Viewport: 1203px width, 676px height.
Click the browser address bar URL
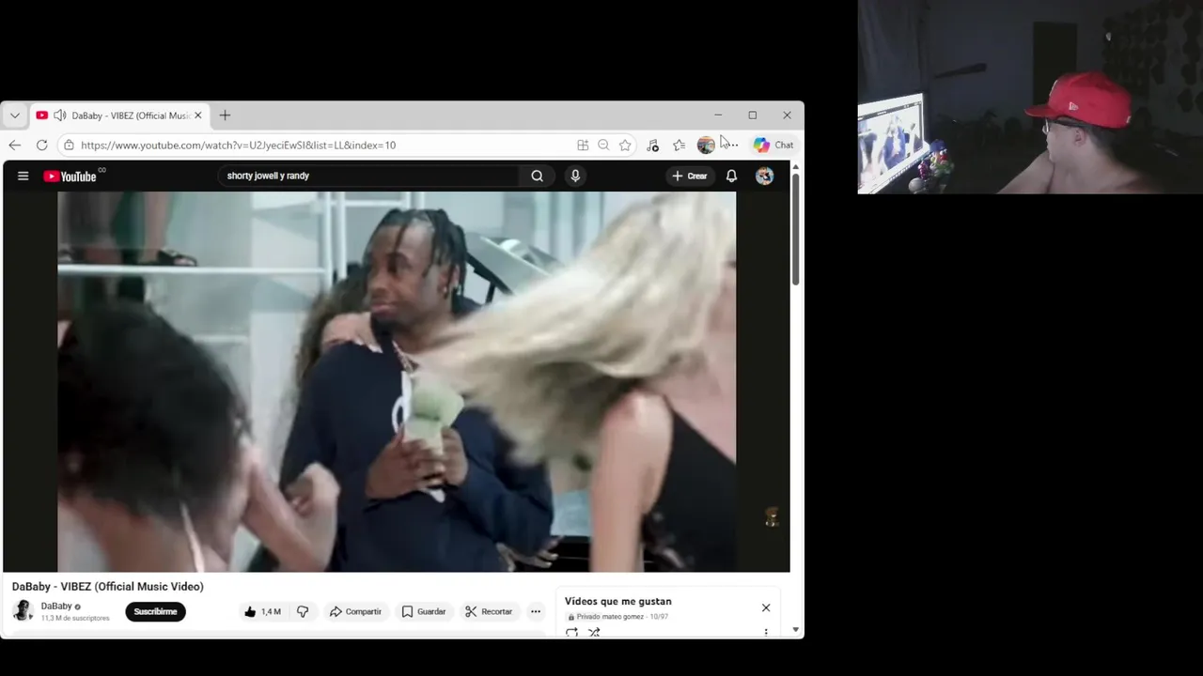tap(238, 145)
